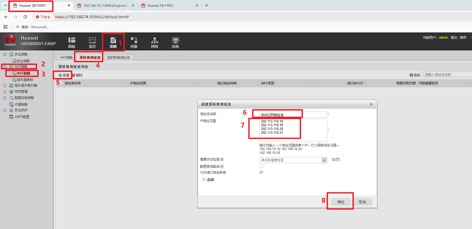Click the 地址池名称 input field
Image resolution: width=472 pixels, height=229 pixels.
pyautogui.click(x=293, y=115)
